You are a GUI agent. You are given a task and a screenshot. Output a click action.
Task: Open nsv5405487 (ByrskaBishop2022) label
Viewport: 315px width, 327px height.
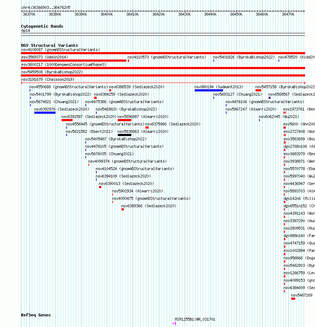pos(116,139)
